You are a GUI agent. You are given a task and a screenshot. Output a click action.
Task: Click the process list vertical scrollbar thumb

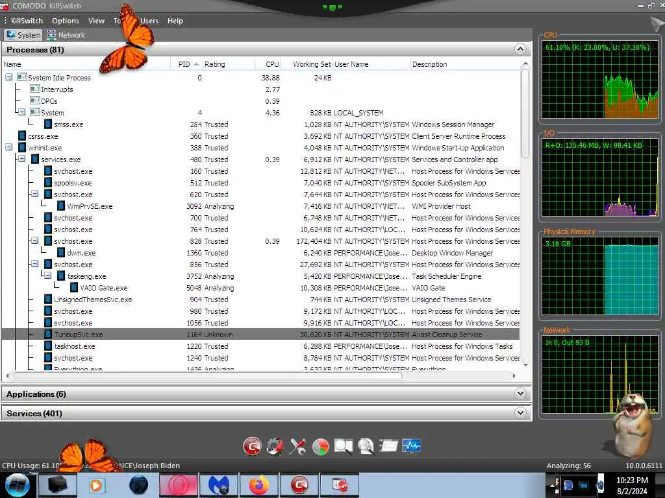(x=525, y=113)
